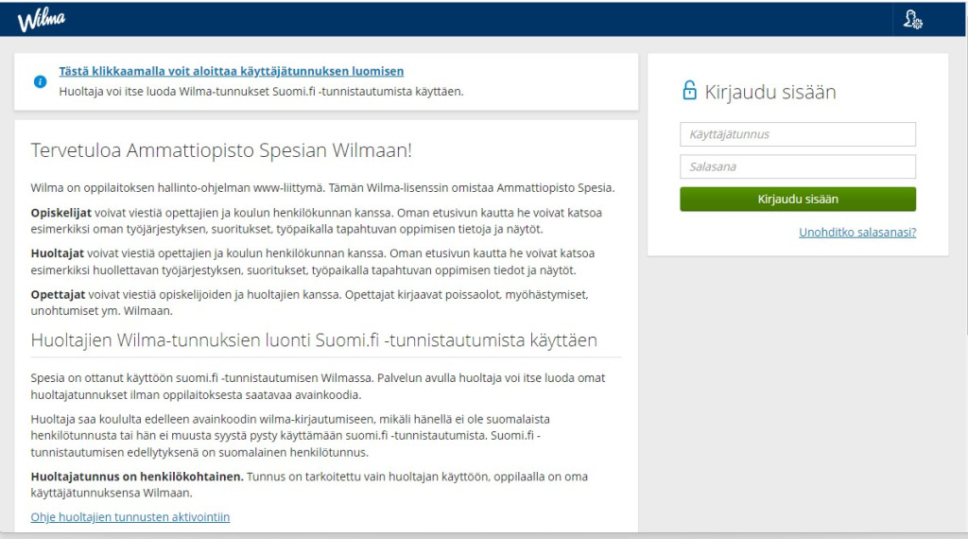Open the link to start creating a username
Image resolution: width=968 pixels, height=539 pixels.
tap(231, 71)
